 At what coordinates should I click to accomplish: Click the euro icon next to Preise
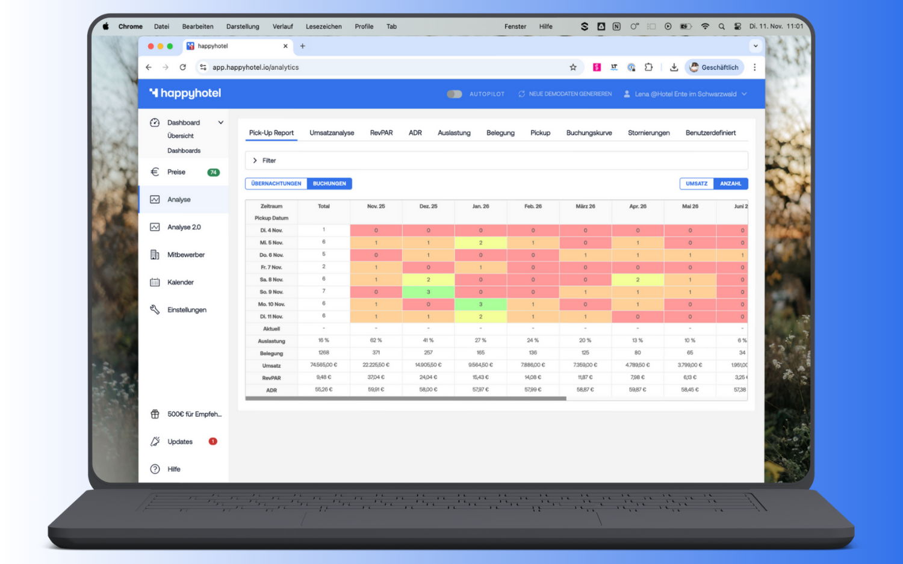coord(155,172)
